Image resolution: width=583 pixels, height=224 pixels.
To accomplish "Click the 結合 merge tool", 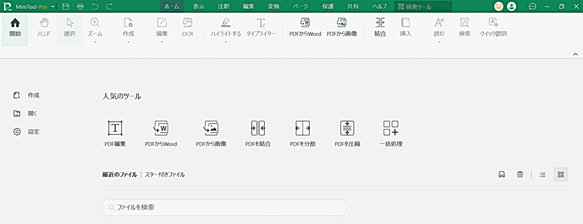I will pos(380,28).
